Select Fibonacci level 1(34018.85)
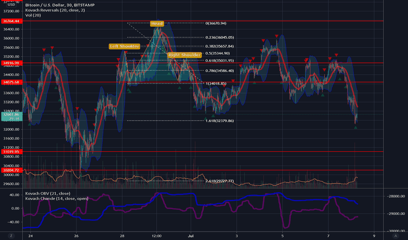The width and height of the screenshot is (408, 240). tap(216, 83)
